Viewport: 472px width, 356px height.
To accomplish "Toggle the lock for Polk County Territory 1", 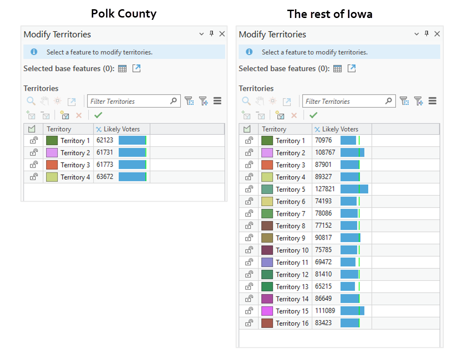I will pos(34,140).
